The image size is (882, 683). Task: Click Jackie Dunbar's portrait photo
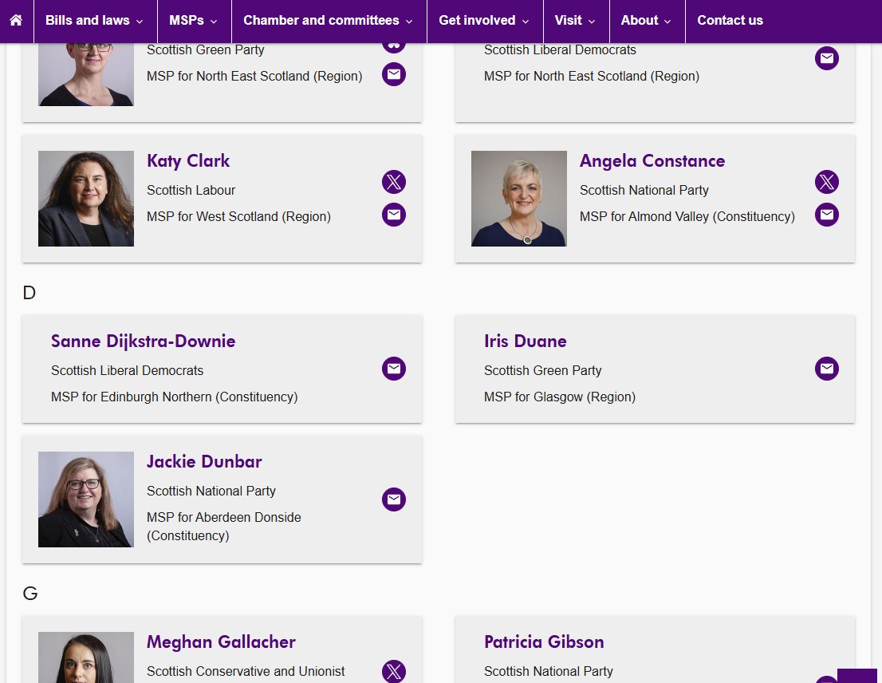[86, 499]
